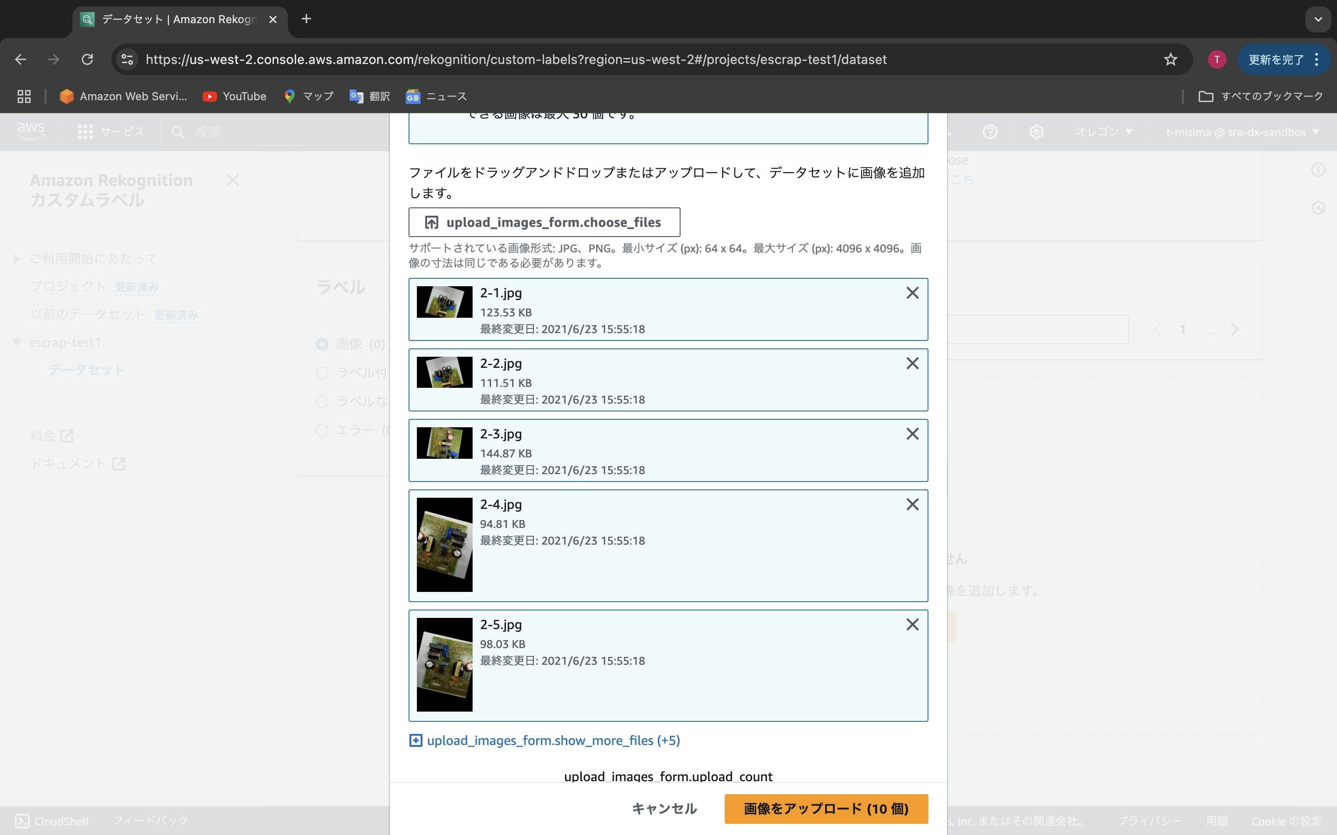Remove 2-4.jpg from the upload list
This screenshot has width=1337, height=835.
pyautogui.click(x=912, y=504)
